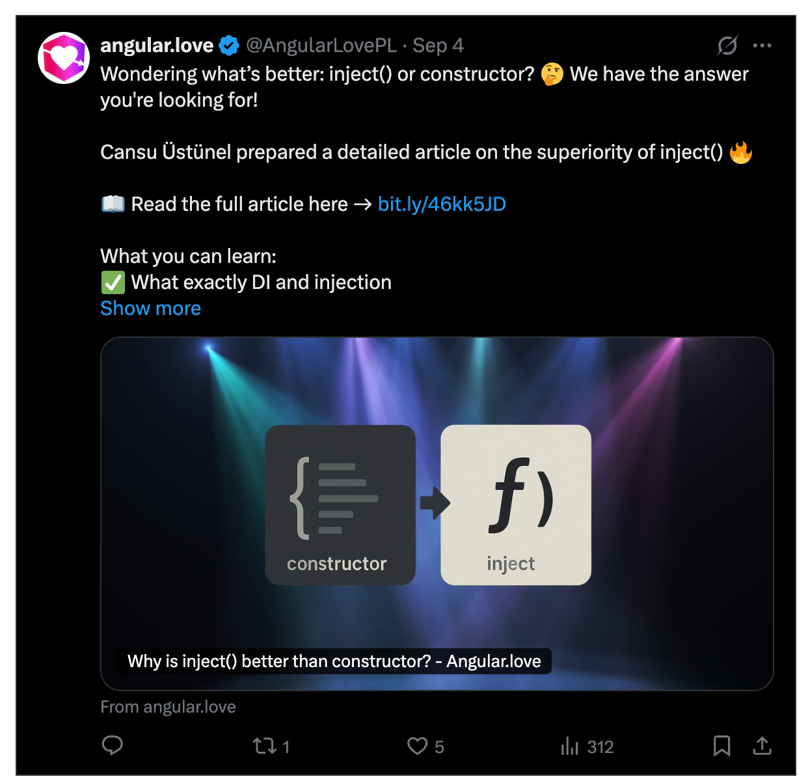Share the post via the share icon
Screen dimensions: 808x781
(x=762, y=746)
